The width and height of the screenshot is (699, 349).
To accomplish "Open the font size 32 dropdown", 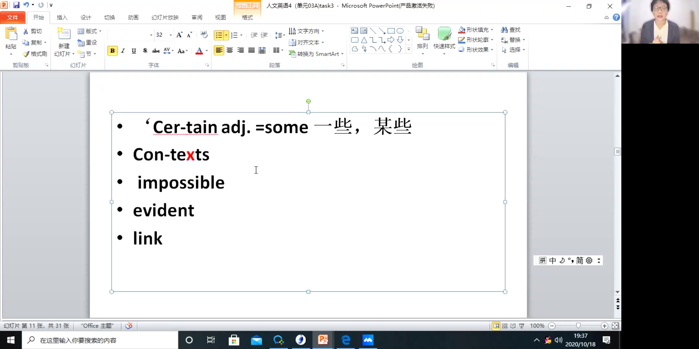I will 170,35.
